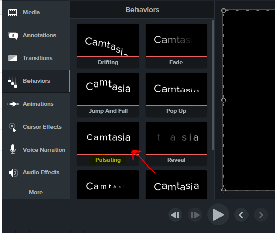275x233 pixels.
Task: Click the Play button
Action: 218,215
